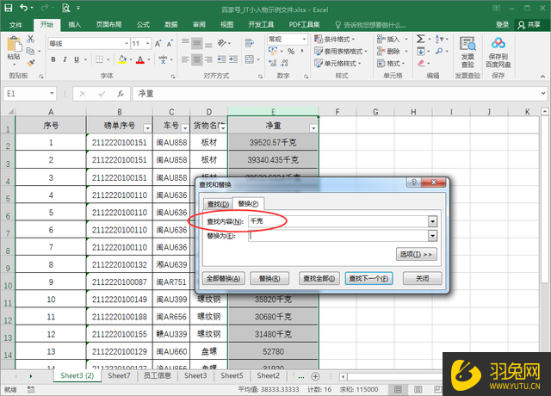Click the Clear eraser icon
The height and width of the screenshot is (396, 551).
(421, 63)
